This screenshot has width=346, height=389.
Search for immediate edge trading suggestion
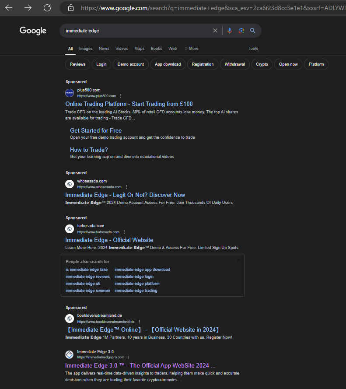[136, 291]
